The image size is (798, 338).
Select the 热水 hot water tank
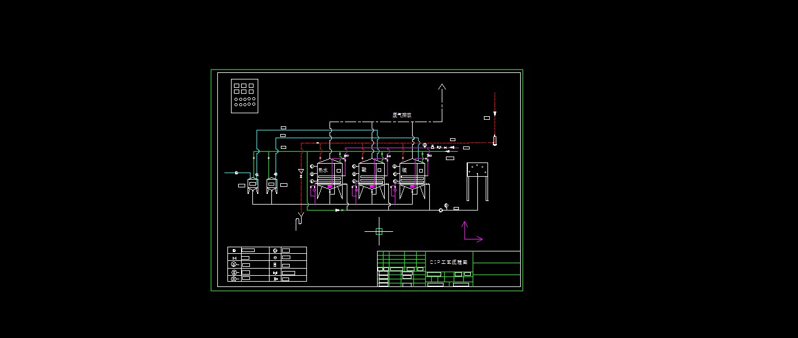330,177
